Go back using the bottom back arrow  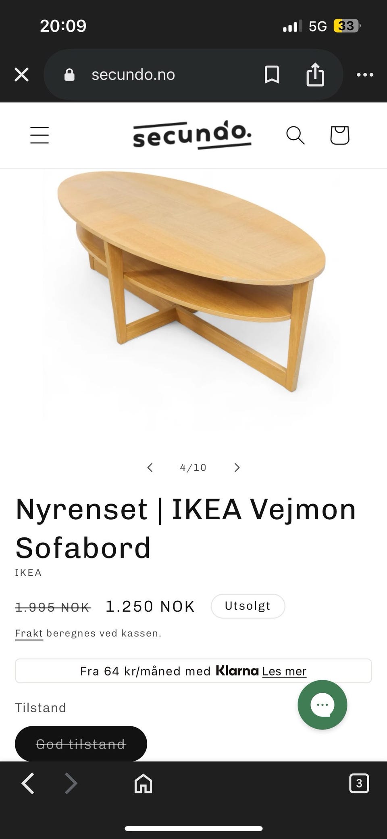tap(28, 784)
